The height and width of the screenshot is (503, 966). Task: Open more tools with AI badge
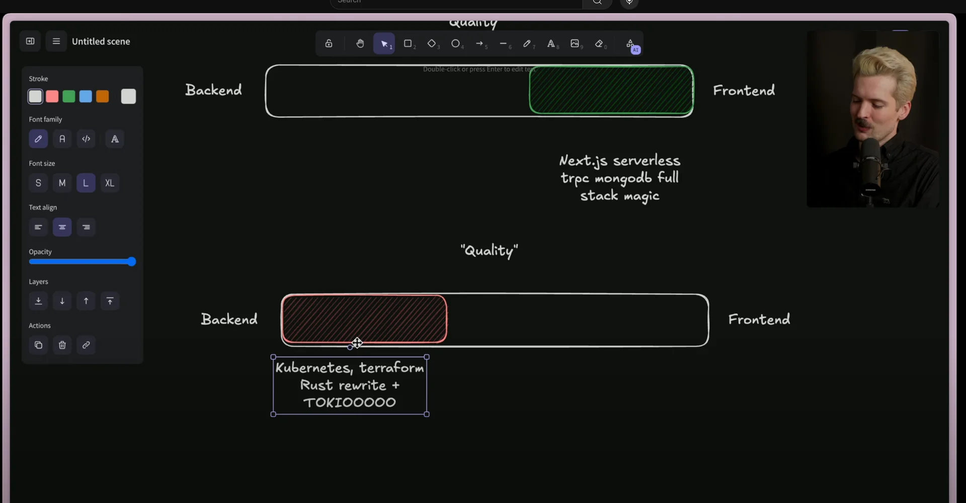pos(631,45)
